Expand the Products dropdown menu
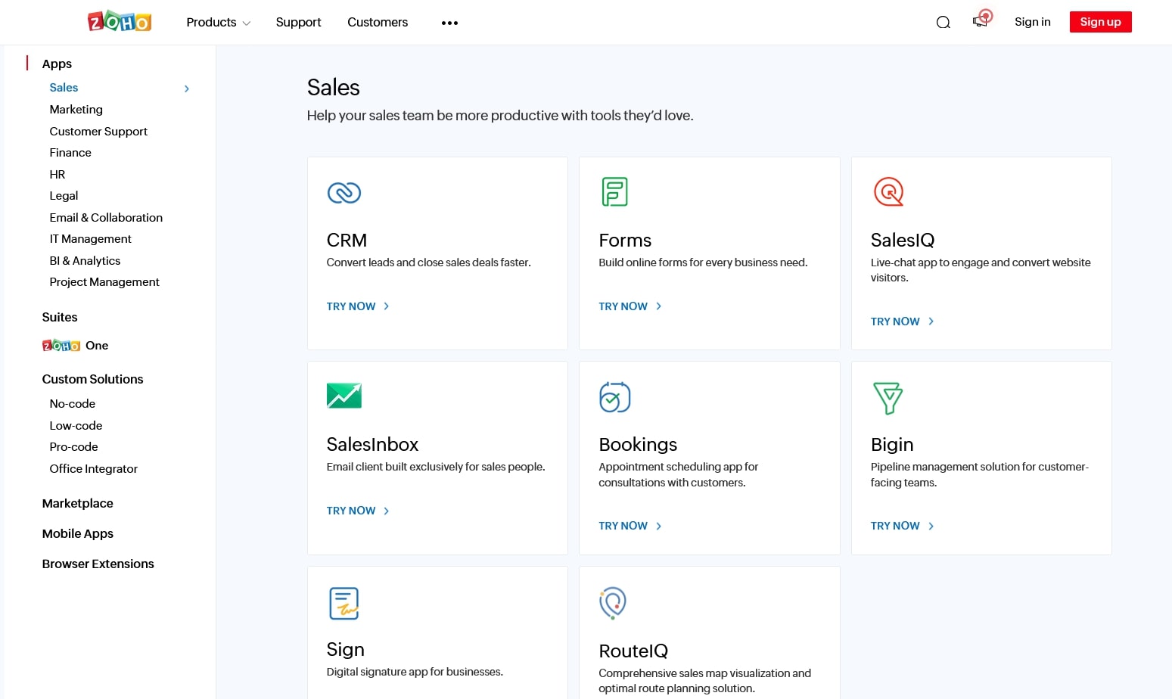Viewport: 1172px width, 699px height. pos(218,23)
